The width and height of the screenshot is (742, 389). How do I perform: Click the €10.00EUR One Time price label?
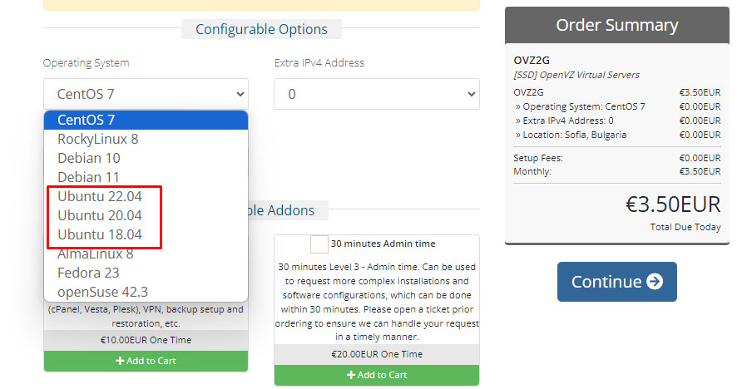146,340
